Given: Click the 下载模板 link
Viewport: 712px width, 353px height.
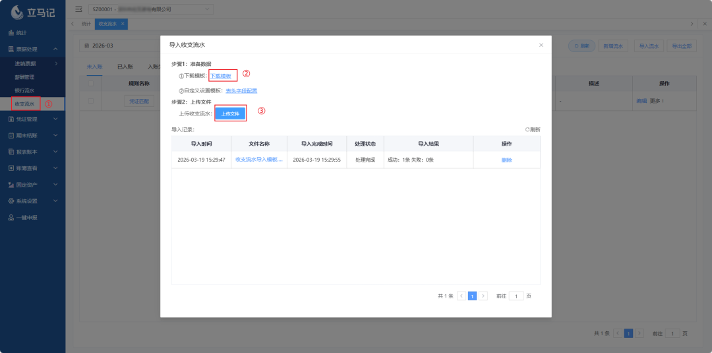Looking at the screenshot, I should 221,76.
